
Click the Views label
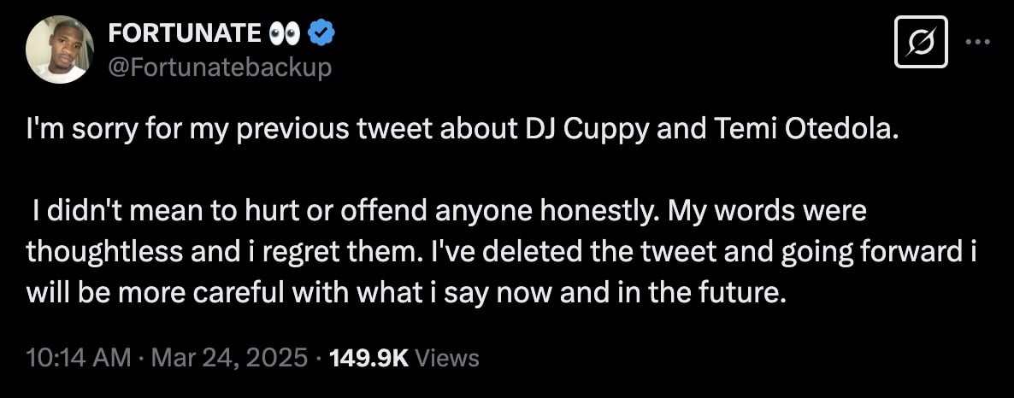click(x=447, y=358)
